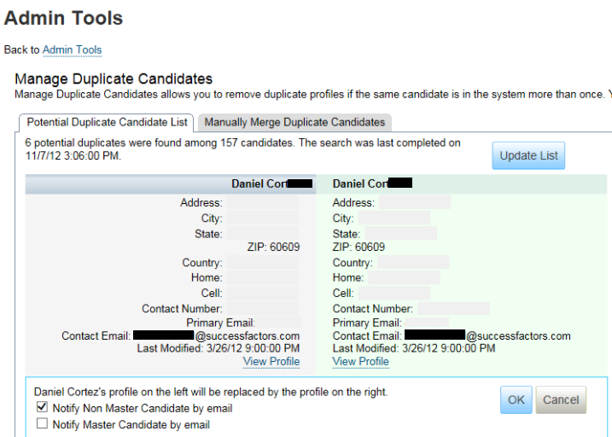Screen dimensions: 612x437
Task: Select the right Daniel Cortez candidate header
Action: 462,184
